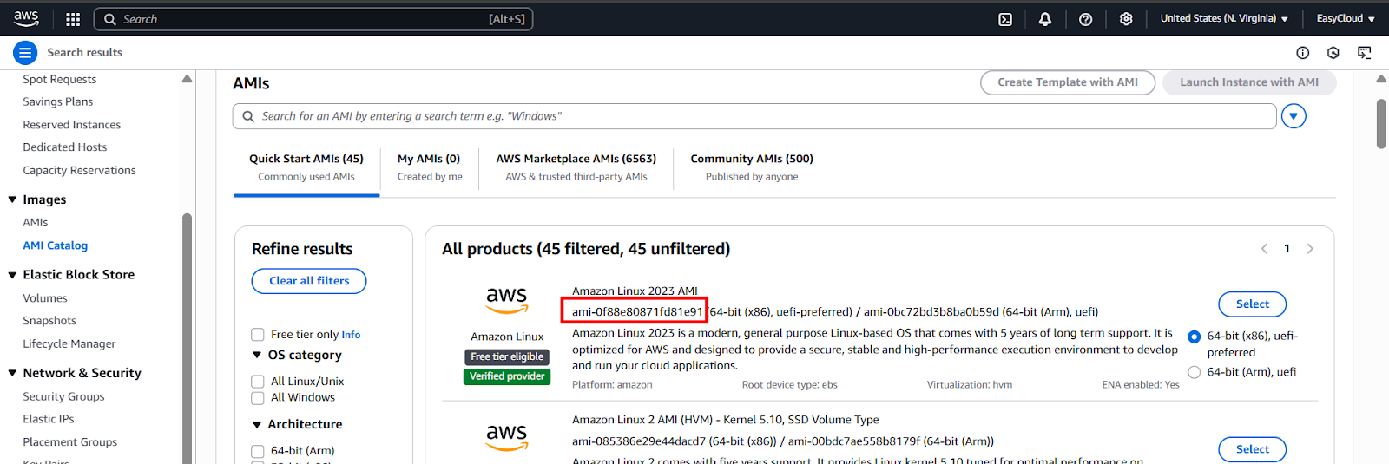Click page number 1 in pagination
Viewport: 1389px width, 464px height.
pos(1287,249)
